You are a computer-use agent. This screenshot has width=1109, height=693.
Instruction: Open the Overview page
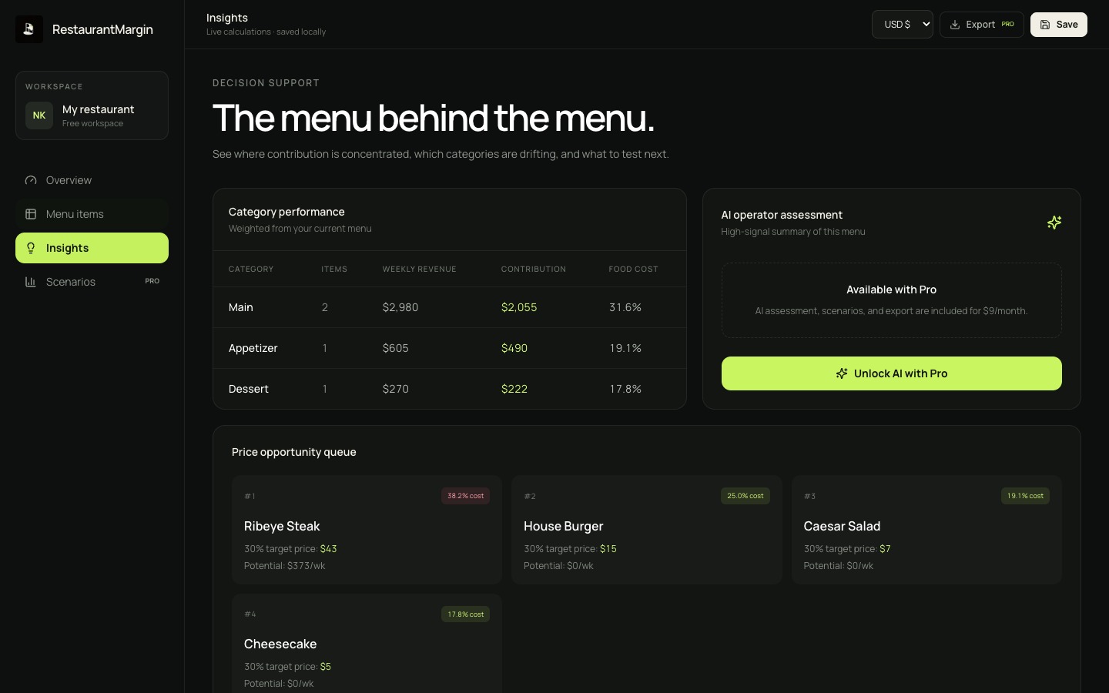(x=92, y=180)
